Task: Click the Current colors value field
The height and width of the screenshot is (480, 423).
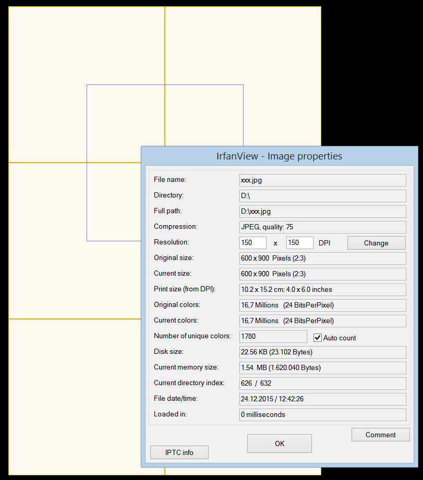Action: (322, 321)
